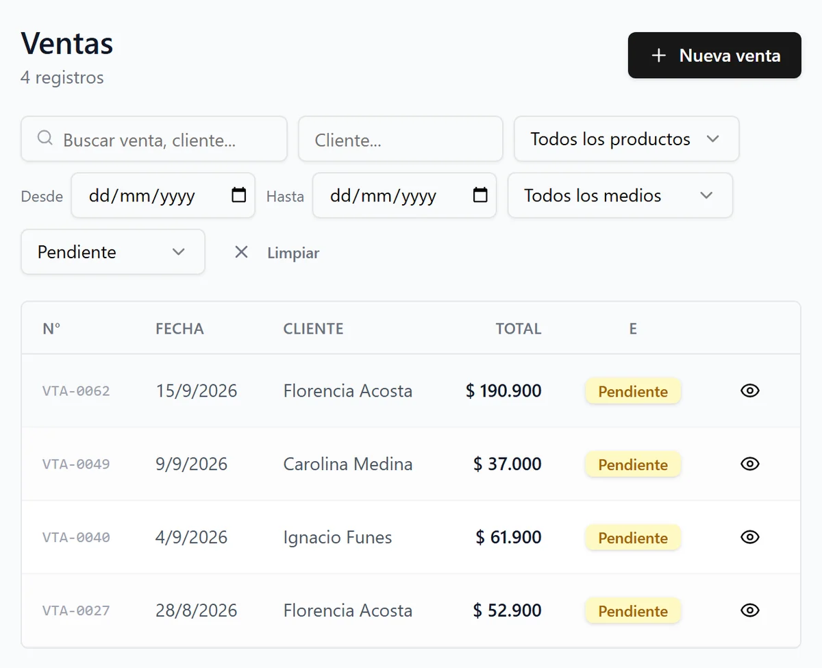Click the total $ 190.900
822x668 pixels.
[503, 391]
